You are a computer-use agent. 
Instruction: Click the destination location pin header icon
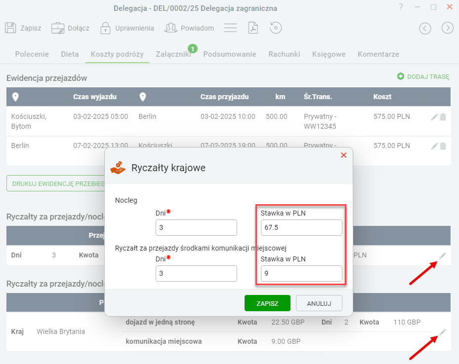143,97
